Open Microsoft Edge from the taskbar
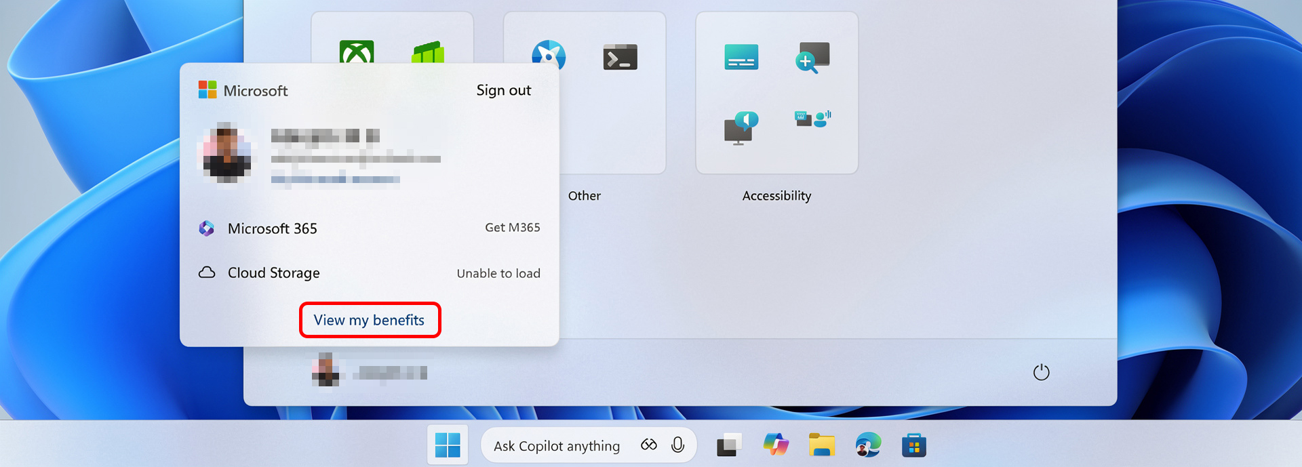 (867, 445)
